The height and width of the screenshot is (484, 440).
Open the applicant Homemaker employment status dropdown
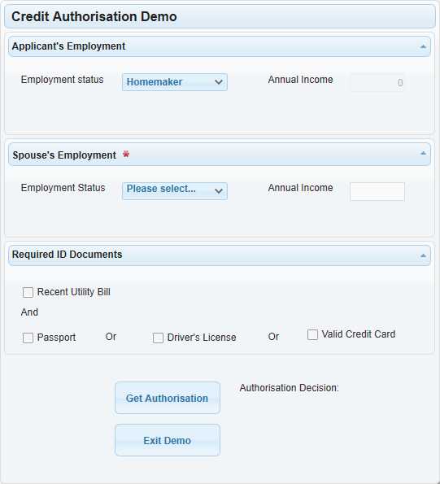pos(175,82)
